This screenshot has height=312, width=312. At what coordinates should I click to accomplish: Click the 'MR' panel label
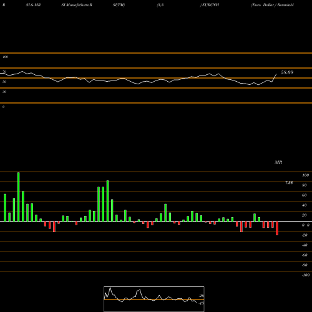click(278, 162)
